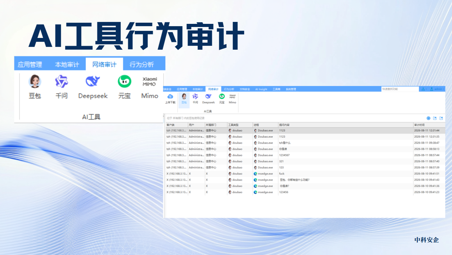Select 网络审计 tab in enlarged ribbon
The image size is (452, 255).
(104, 65)
